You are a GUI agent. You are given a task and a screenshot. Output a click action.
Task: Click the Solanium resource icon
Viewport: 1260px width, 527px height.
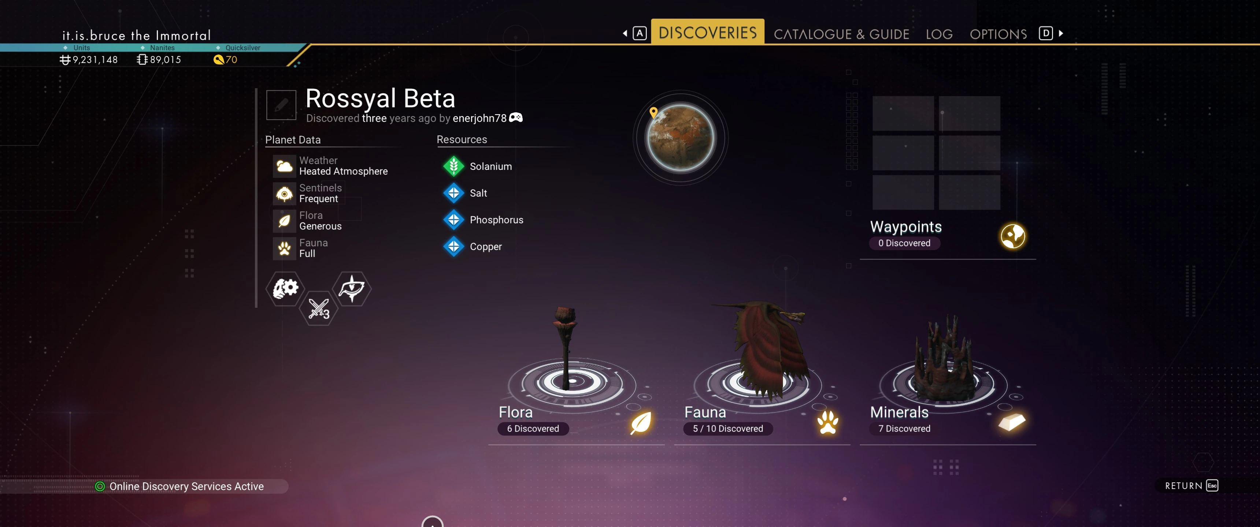[453, 166]
